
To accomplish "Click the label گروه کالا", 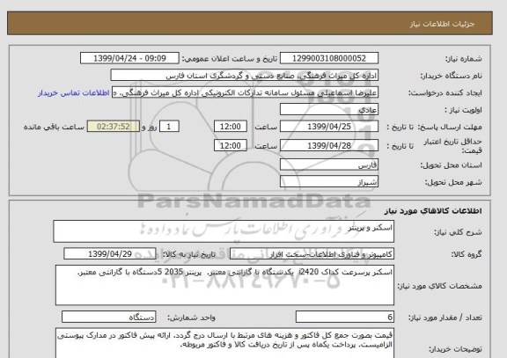I will (x=467, y=254).
